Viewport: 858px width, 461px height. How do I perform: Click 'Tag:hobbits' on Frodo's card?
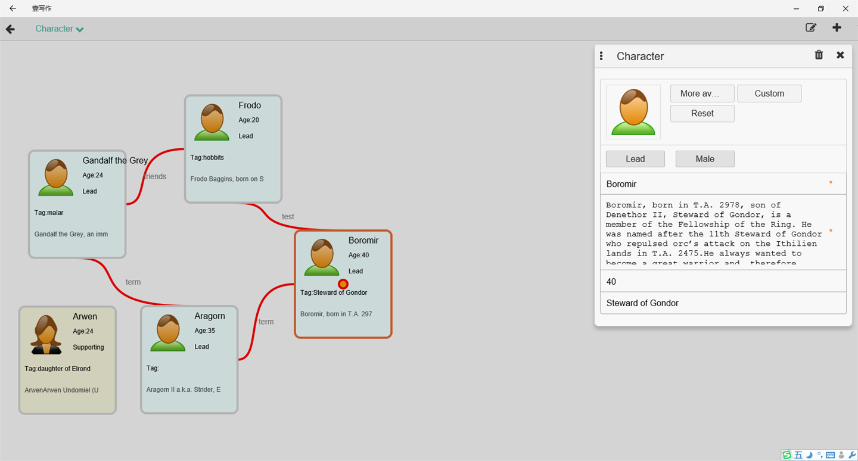[x=207, y=158]
